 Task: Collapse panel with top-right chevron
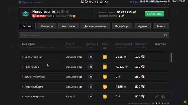[x=167, y=4]
